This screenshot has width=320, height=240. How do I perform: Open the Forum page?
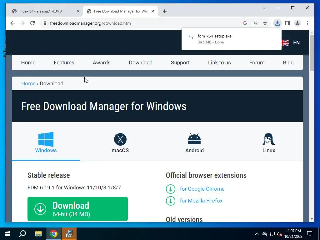[x=257, y=62]
